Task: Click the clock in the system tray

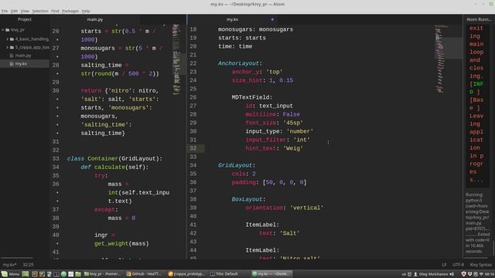Action: pyautogui.click(x=490, y=274)
